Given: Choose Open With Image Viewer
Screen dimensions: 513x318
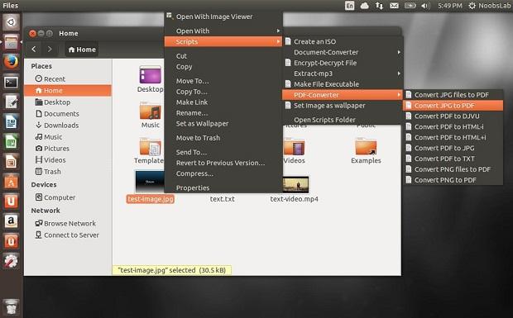Looking at the screenshot, I should pos(223,17).
